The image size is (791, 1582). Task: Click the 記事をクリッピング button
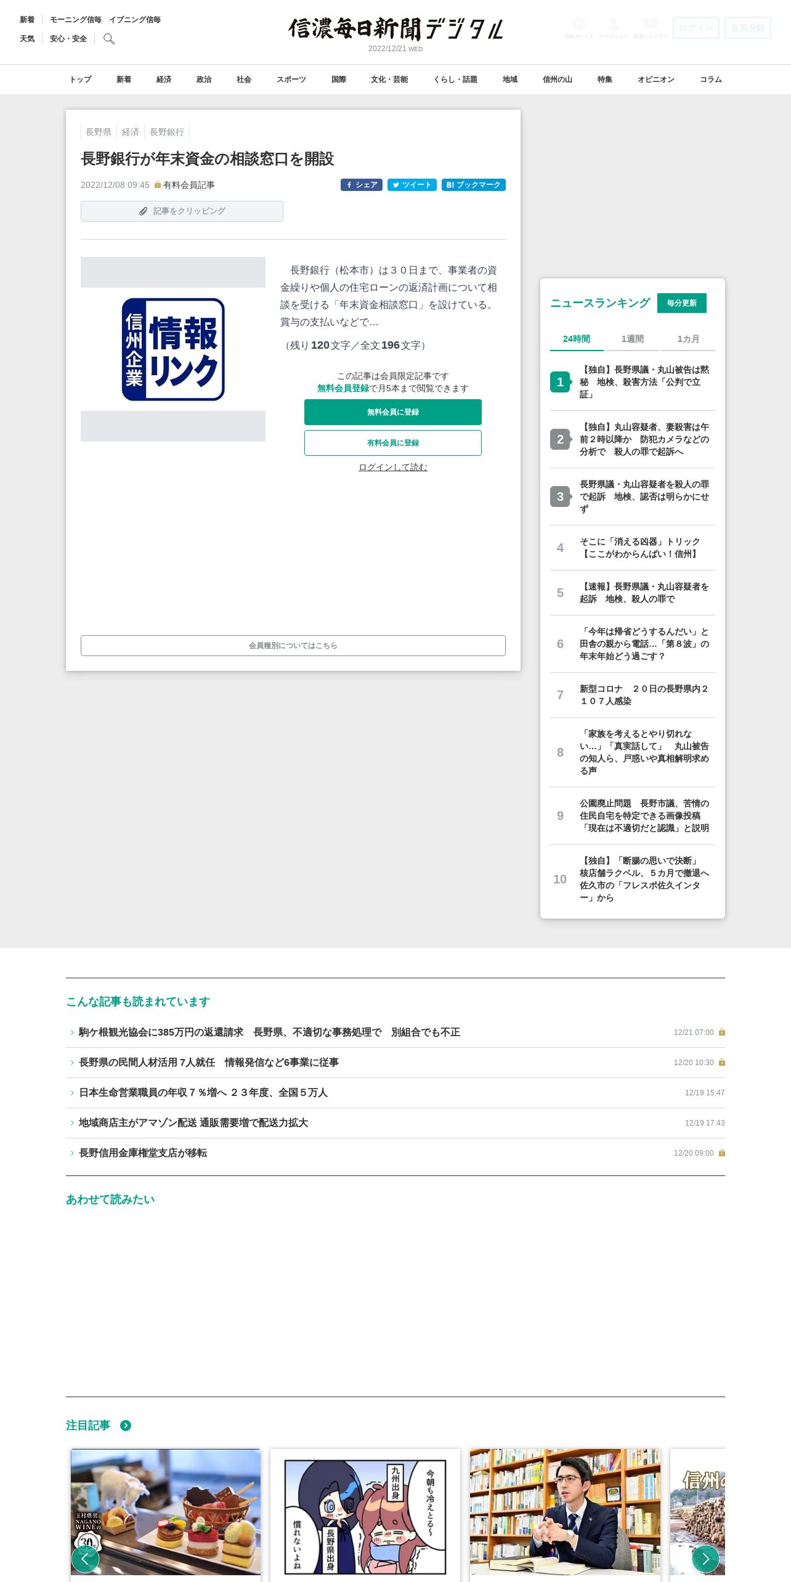182,211
